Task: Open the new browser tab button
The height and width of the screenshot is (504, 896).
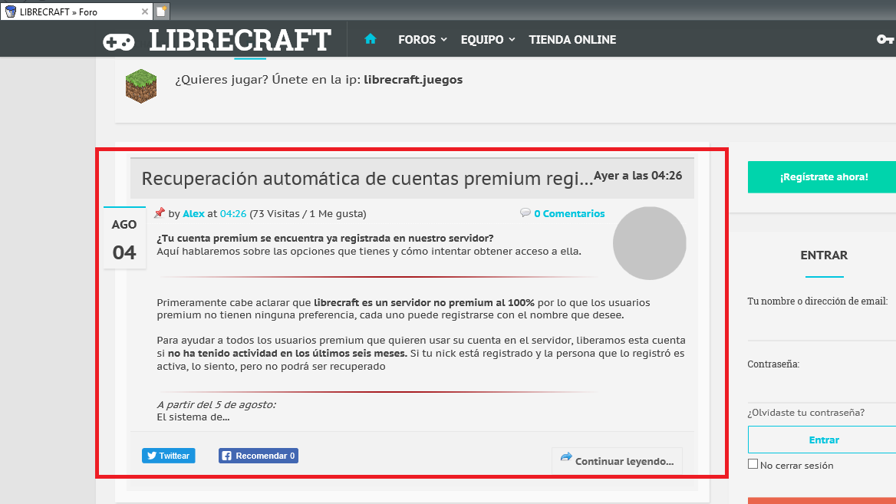Action: tap(161, 12)
